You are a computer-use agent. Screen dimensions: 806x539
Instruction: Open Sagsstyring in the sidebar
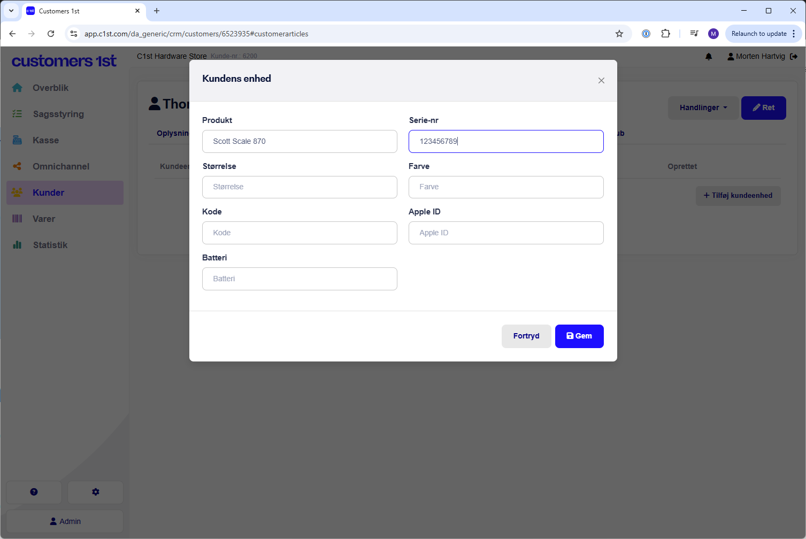point(65,114)
